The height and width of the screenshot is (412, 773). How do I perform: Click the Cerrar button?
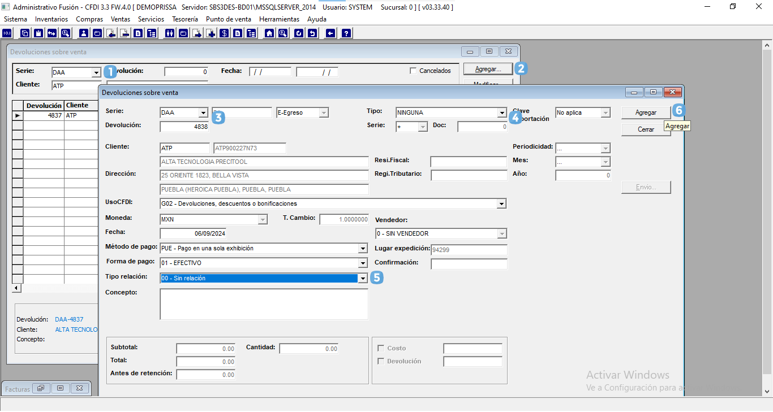coord(646,129)
